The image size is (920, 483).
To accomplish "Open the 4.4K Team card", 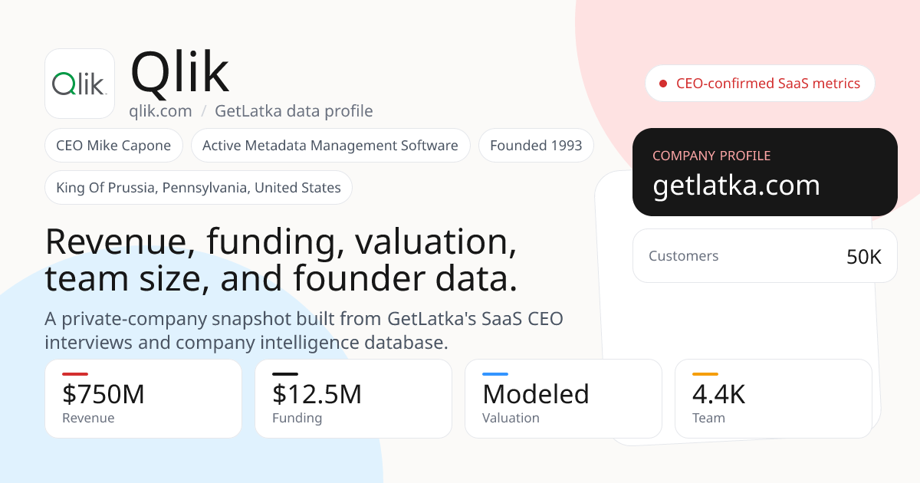I will [774, 399].
